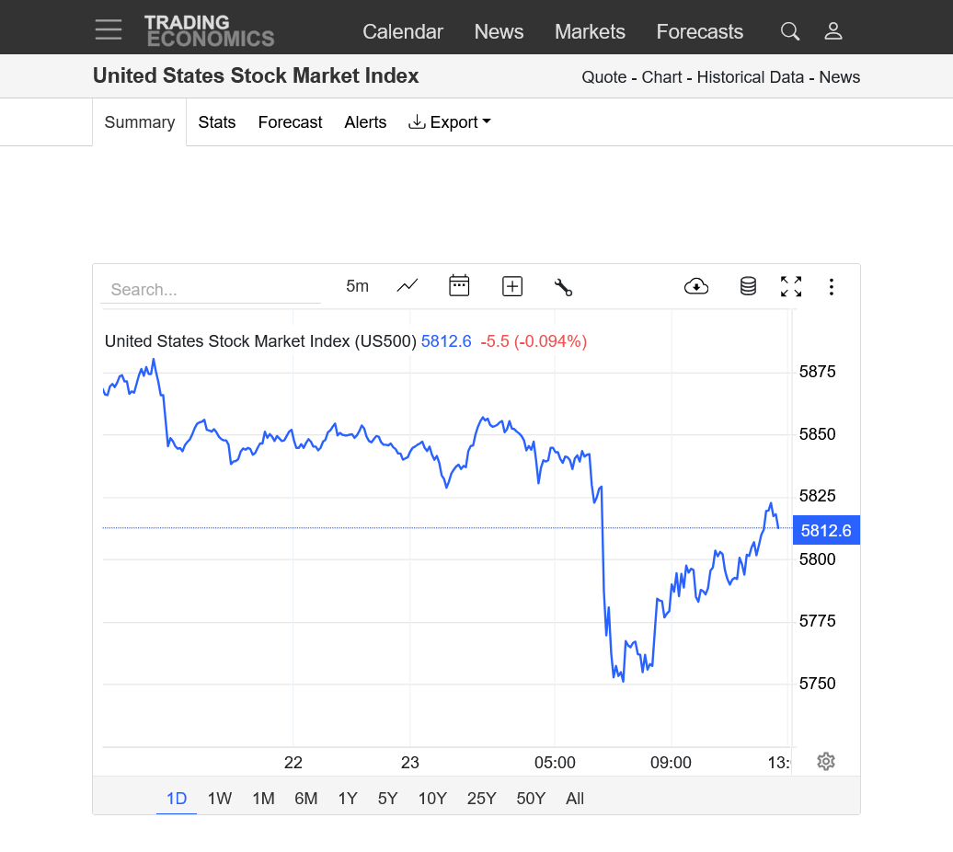Open the chart settings gear
This screenshot has height=852, width=953.
coord(825,762)
